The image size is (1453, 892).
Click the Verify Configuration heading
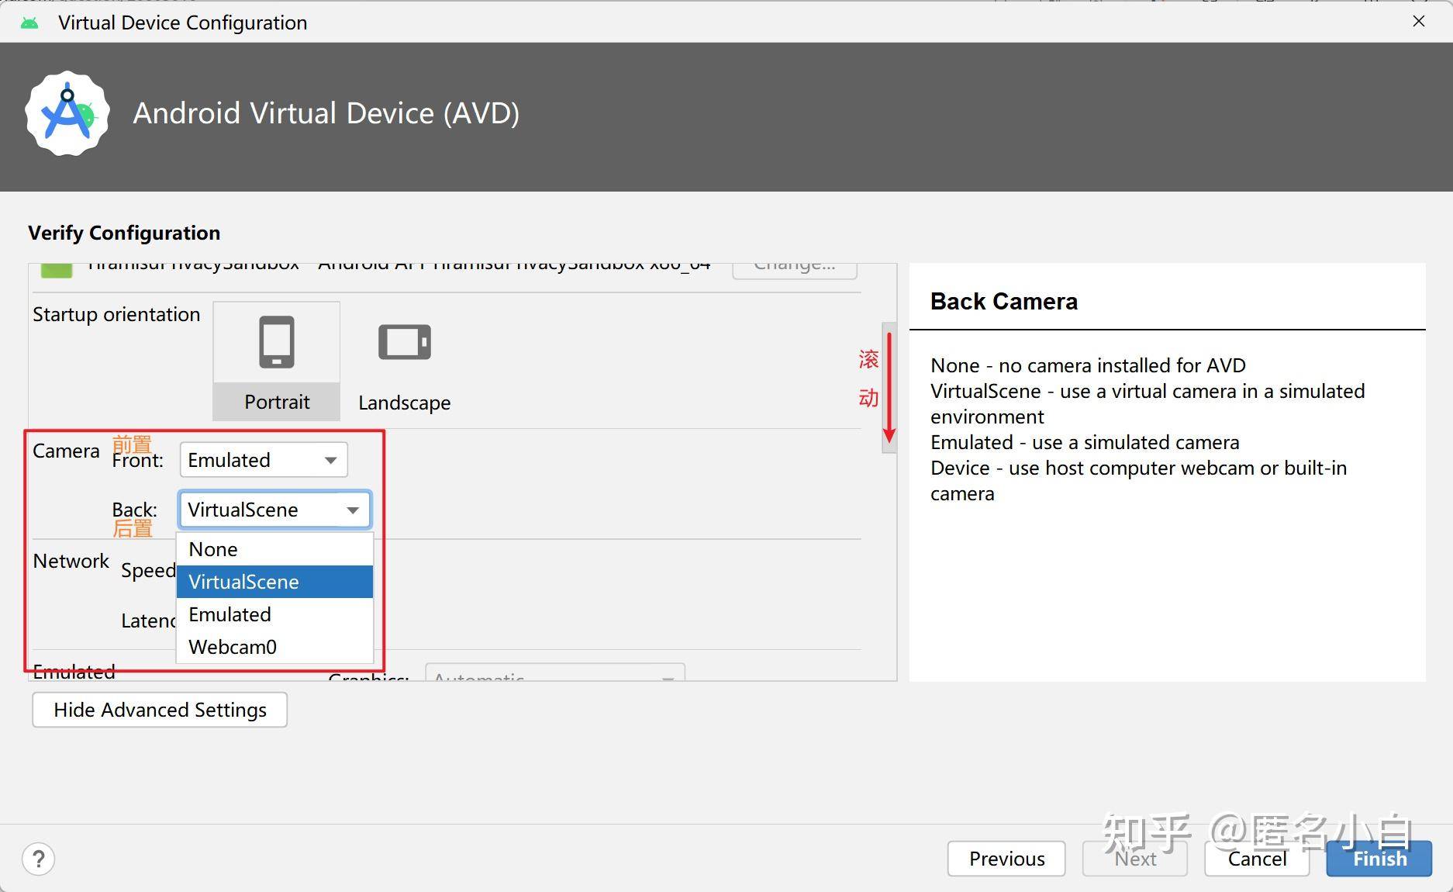124,233
